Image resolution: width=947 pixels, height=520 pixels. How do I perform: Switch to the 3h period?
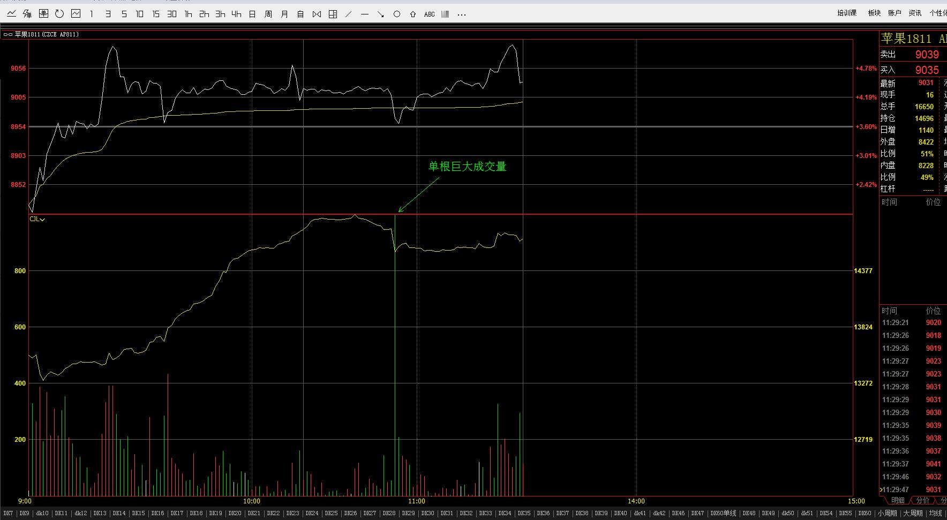(x=220, y=14)
